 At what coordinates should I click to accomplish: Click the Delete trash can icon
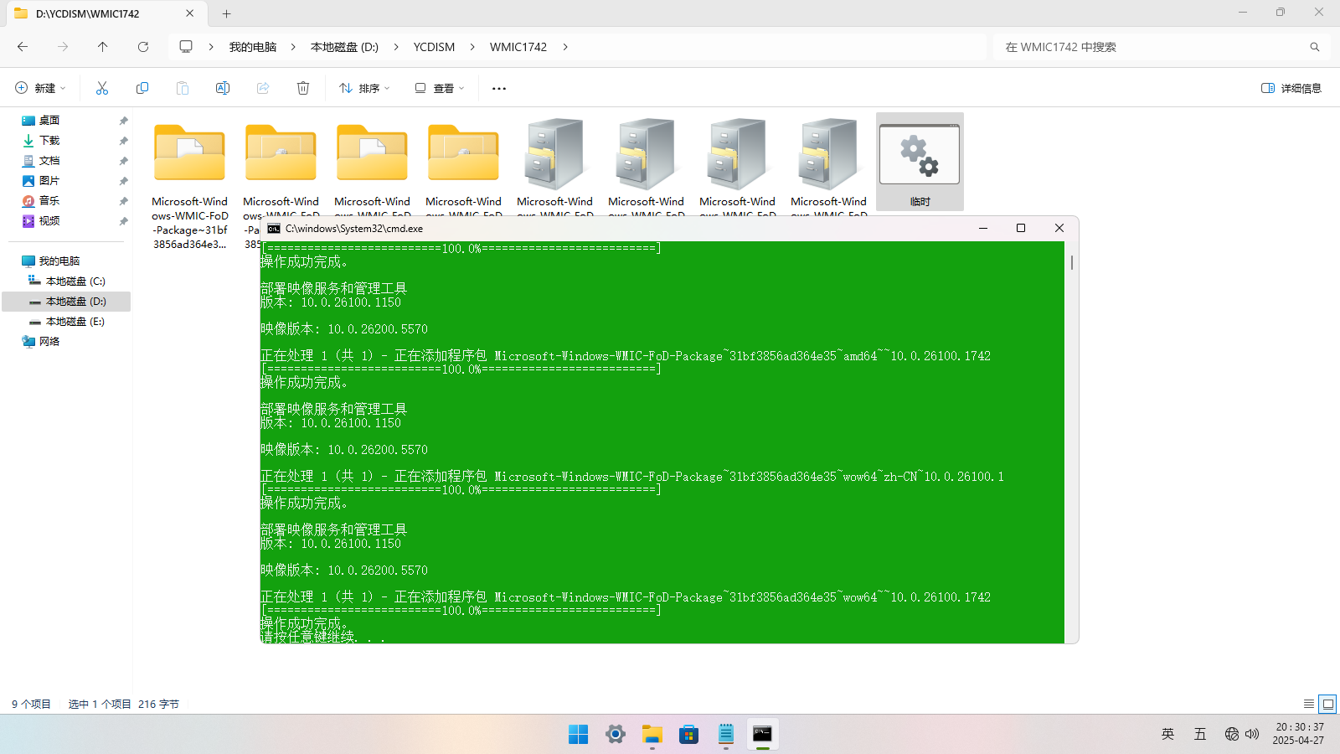click(x=303, y=88)
